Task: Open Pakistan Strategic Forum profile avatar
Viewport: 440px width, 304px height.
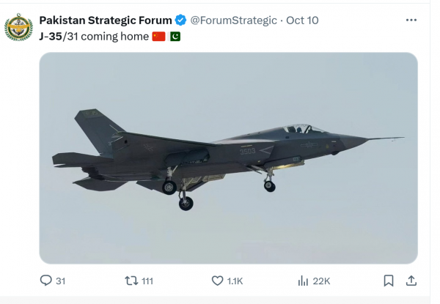Action: (18, 28)
